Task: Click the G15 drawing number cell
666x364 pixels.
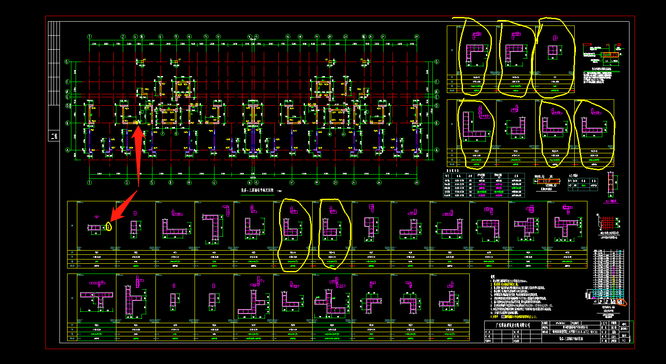Action: (x=613, y=336)
